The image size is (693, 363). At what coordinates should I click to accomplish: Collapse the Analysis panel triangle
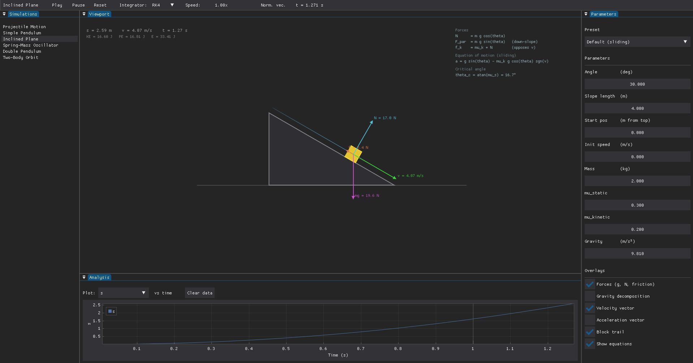point(84,277)
